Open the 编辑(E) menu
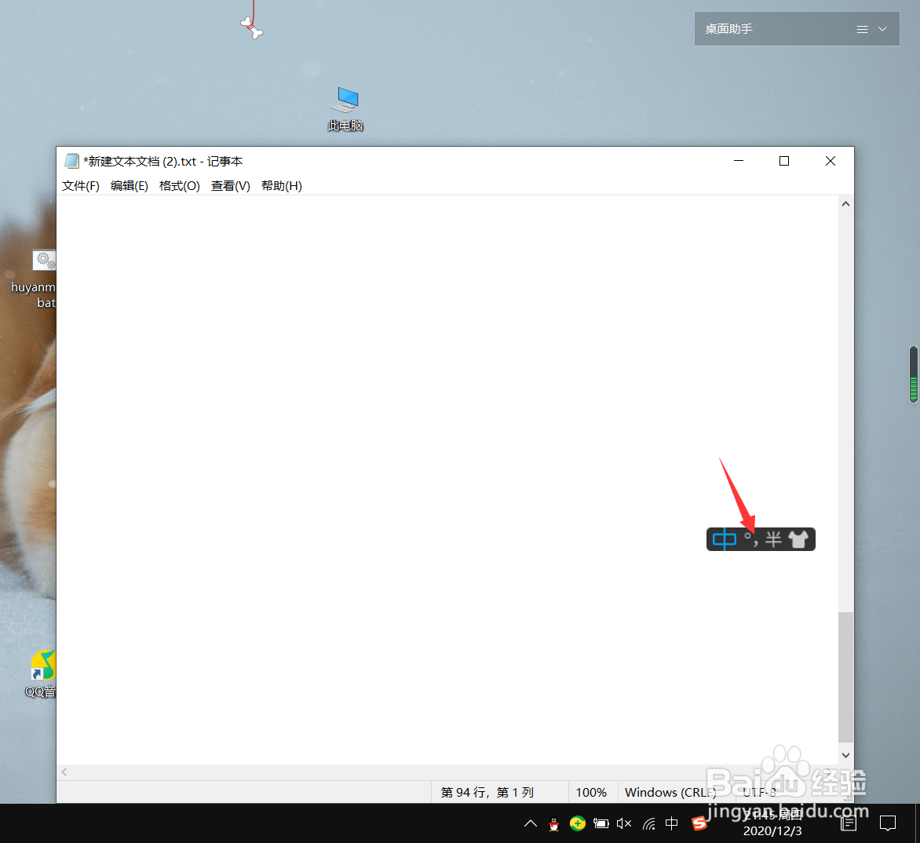This screenshot has height=843, width=920. [129, 185]
